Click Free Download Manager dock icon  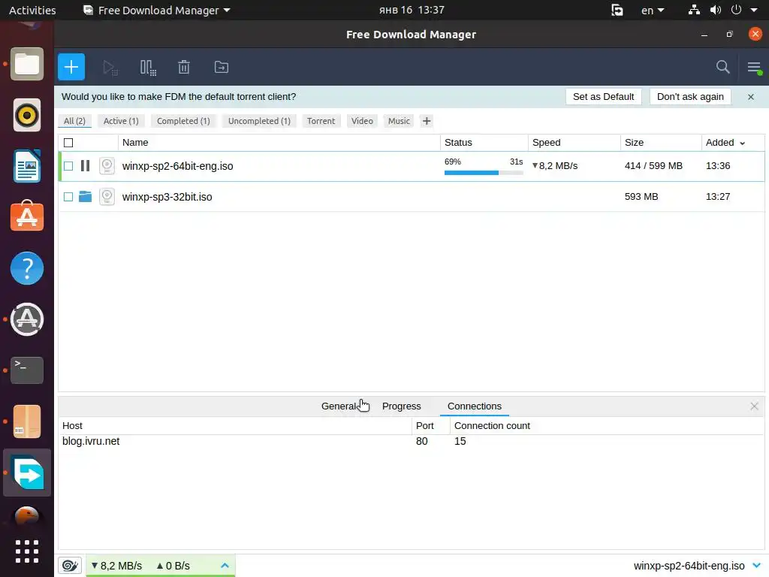click(x=27, y=473)
